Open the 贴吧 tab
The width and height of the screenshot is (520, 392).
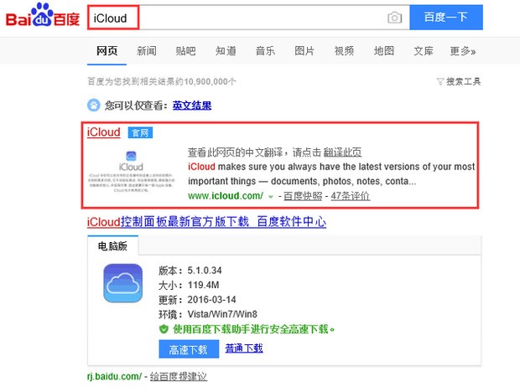185,51
